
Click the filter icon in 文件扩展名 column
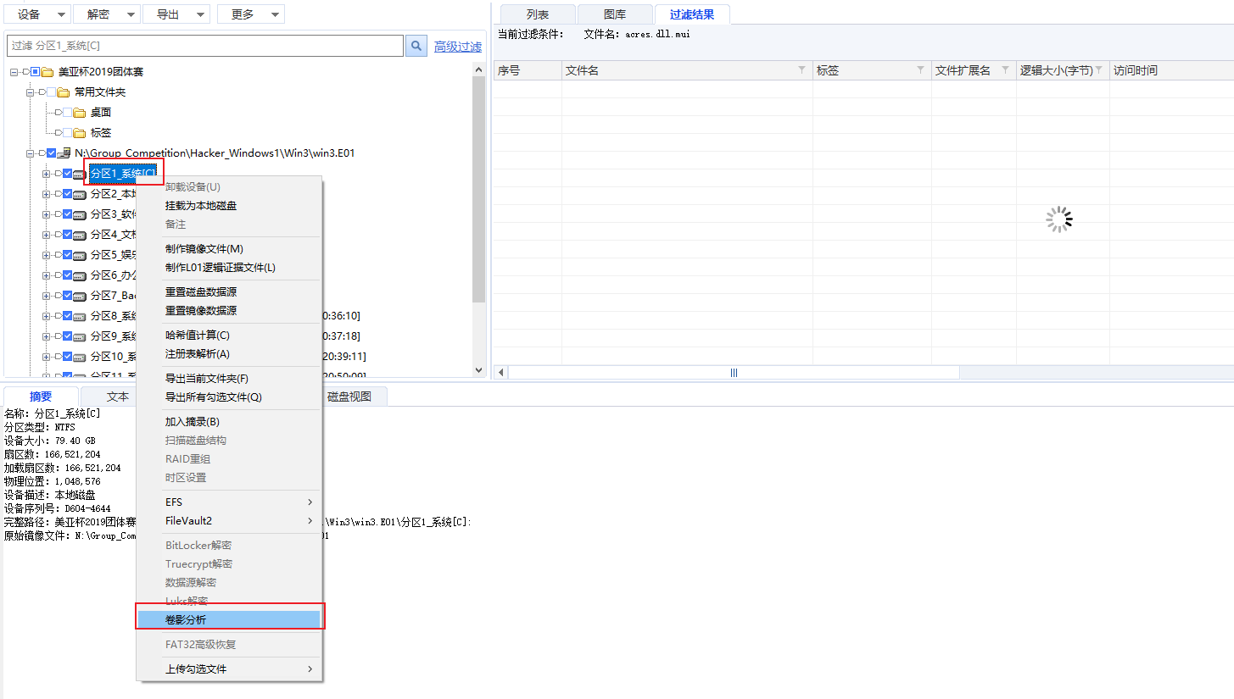(1006, 70)
